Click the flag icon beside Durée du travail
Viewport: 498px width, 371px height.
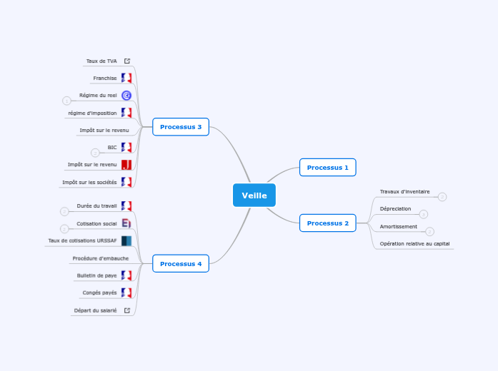click(126, 206)
